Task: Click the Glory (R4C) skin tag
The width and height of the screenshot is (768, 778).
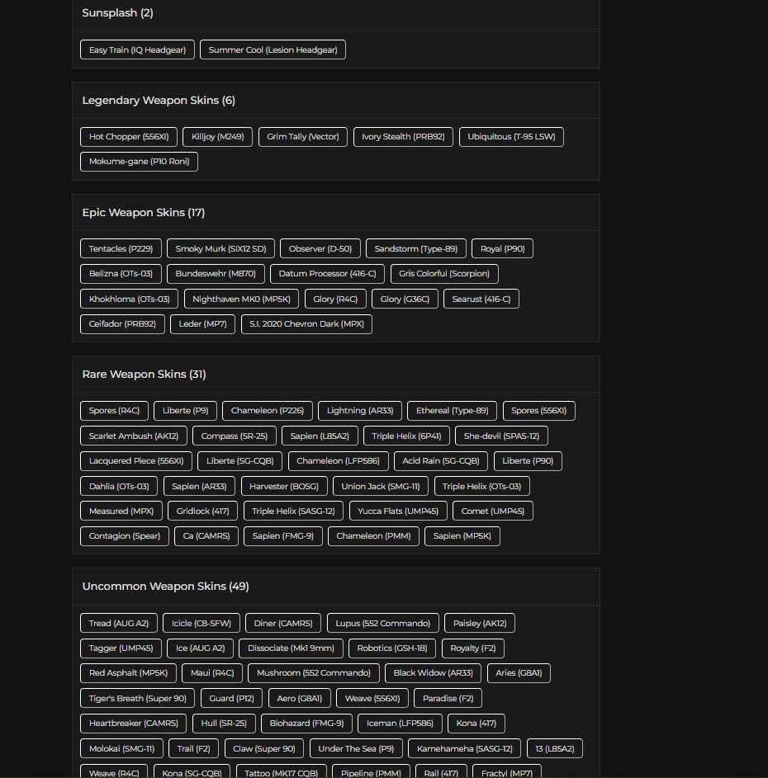Action: pyautogui.click(x=335, y=299)
